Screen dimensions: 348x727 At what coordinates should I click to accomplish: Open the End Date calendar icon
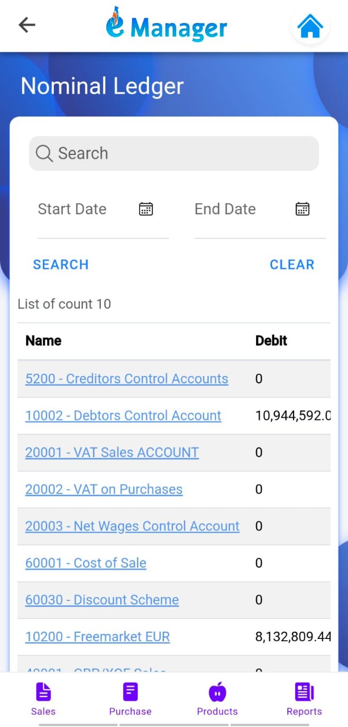click(x=303, y=209)
